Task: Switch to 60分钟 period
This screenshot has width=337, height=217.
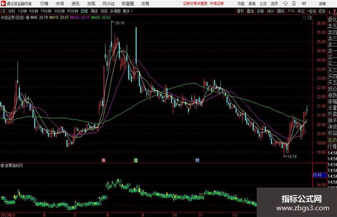Action: (x=72, y=11)
